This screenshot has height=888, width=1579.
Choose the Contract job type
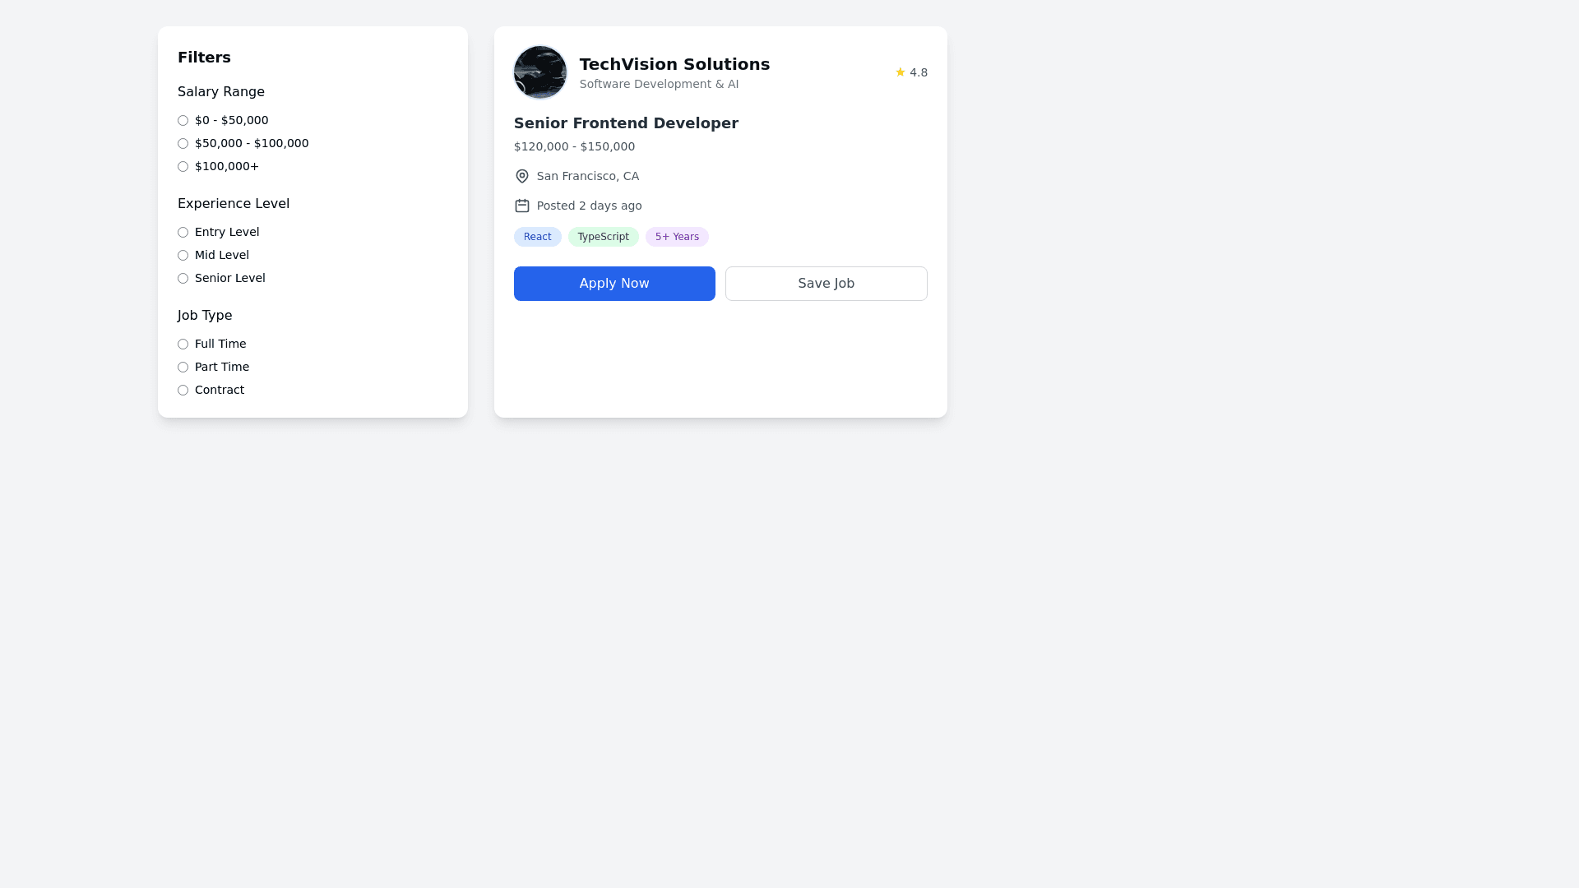pos(183,390)
